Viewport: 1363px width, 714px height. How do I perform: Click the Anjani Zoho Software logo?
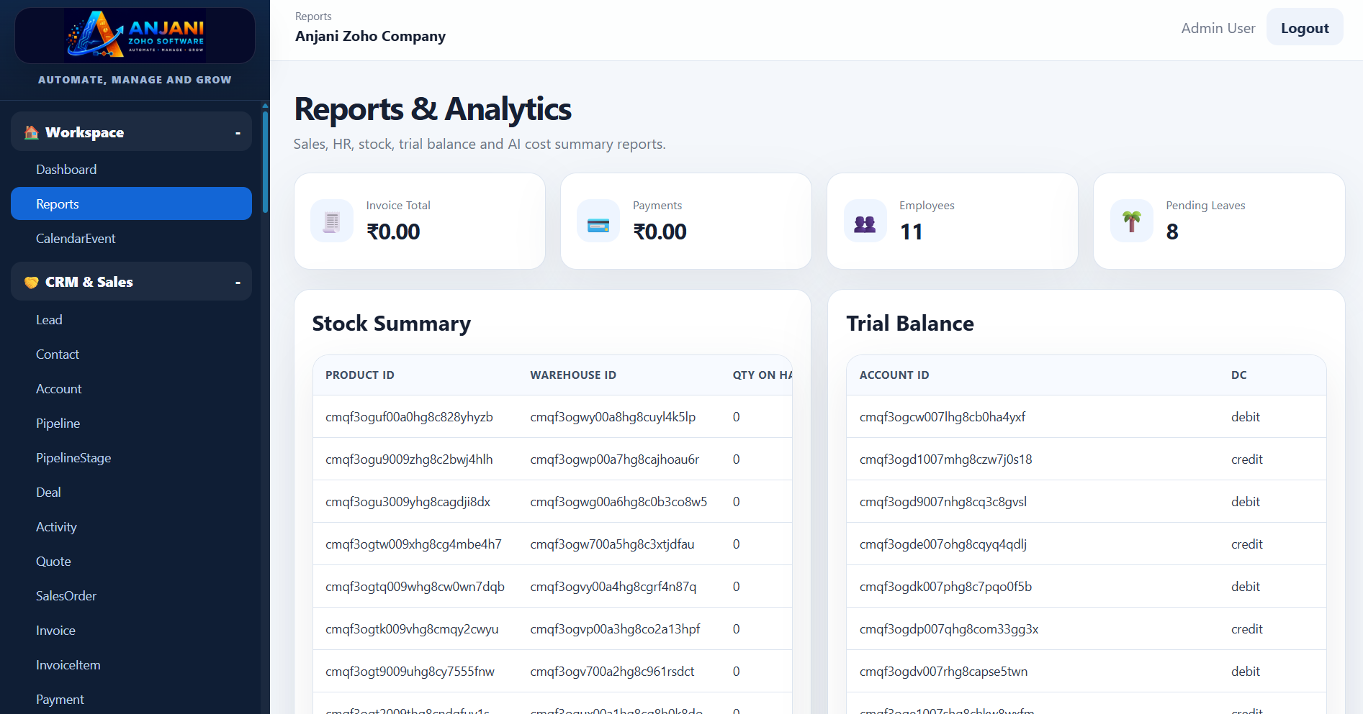[x=135, y=35]
